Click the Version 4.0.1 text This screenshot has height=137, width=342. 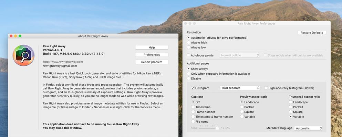pyautogui.click(x=52, y=50)
